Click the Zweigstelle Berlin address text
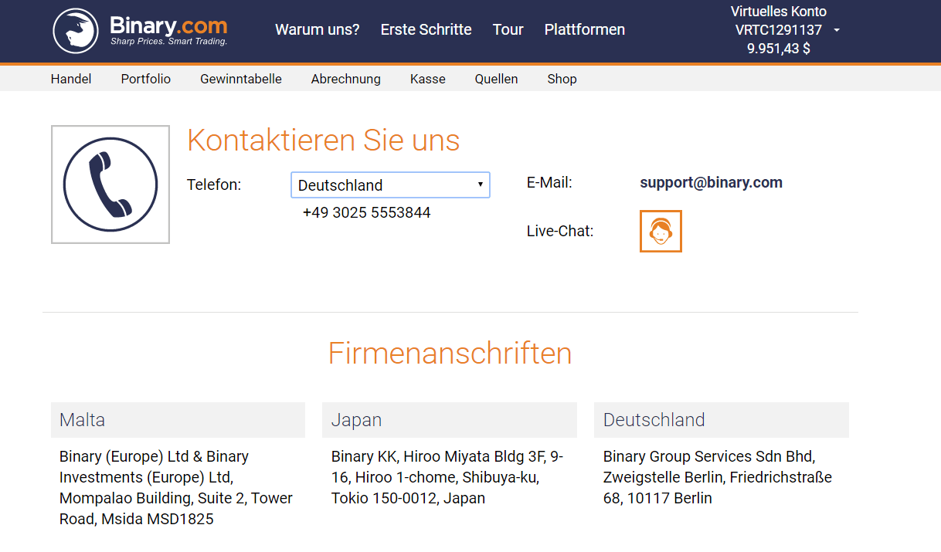The width and height of the screenshot is (941, 552). coord(718,477)
